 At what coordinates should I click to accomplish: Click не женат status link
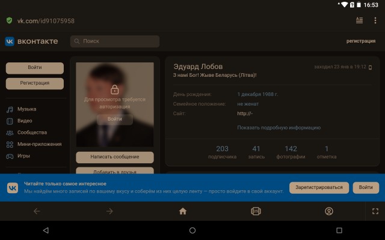coord(248,104)
